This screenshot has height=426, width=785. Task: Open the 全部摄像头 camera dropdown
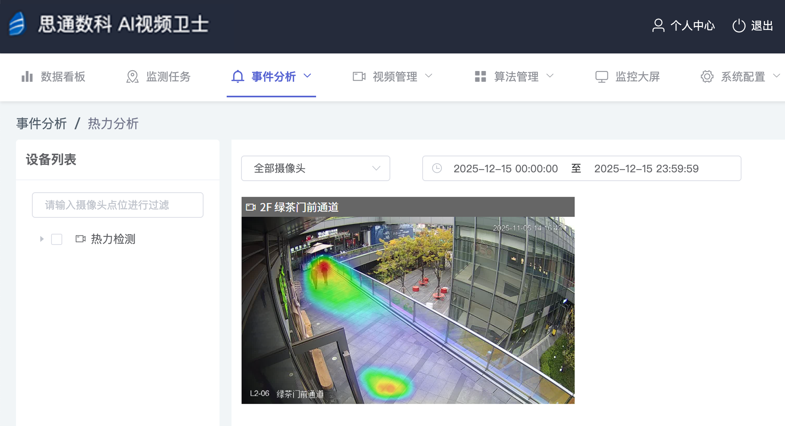tap(316, 168)
